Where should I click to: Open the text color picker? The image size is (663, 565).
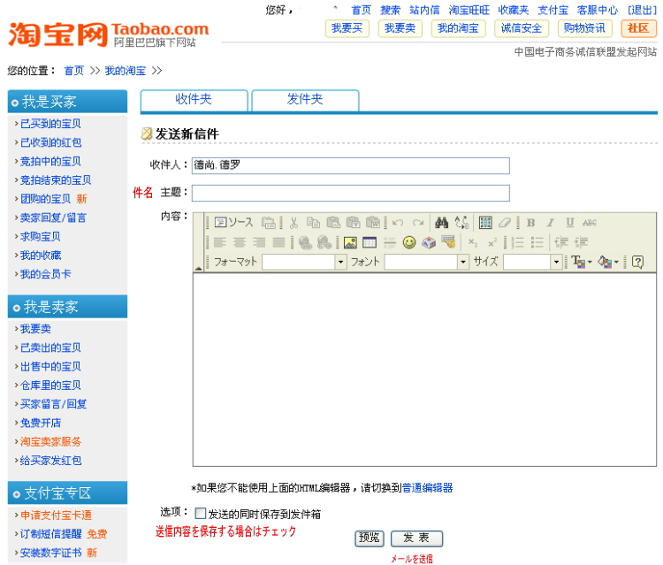[580, 262]
